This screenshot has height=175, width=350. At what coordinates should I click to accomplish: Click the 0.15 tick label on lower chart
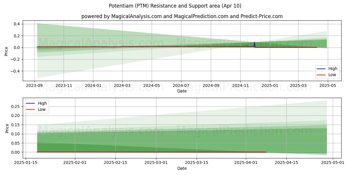[x=15, y=125]
